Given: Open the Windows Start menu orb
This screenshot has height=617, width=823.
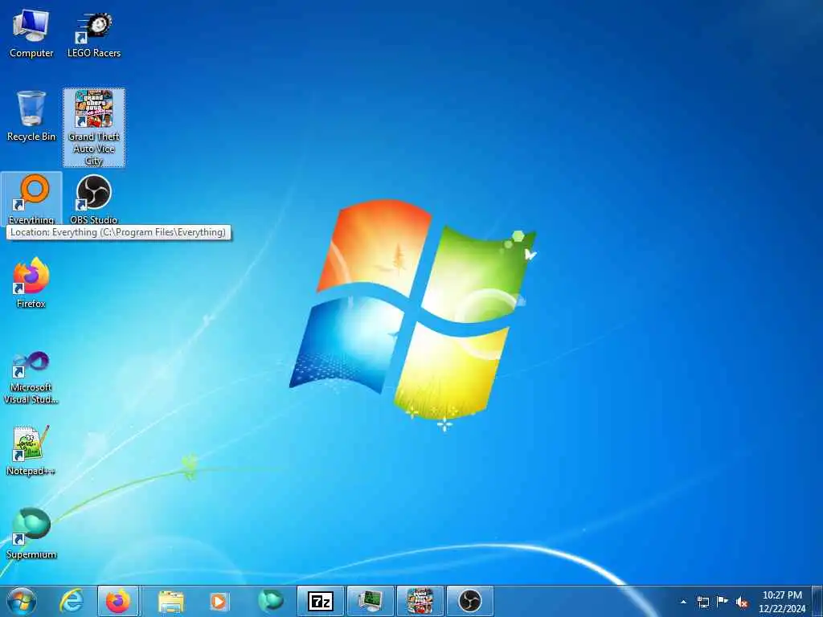Looking at the screenshot, I should [22, 601].
